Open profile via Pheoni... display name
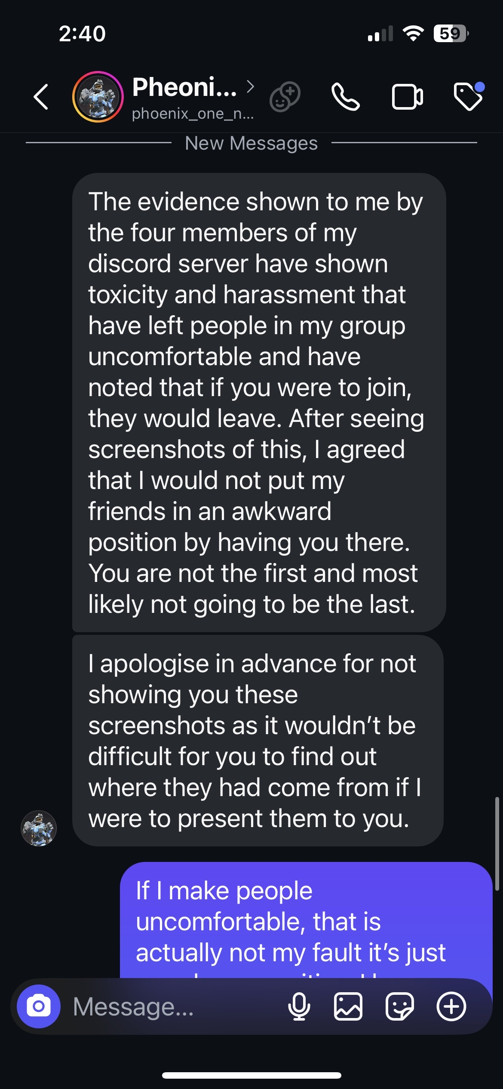The height and width of the screenshot is (1089, 503). 184,87
